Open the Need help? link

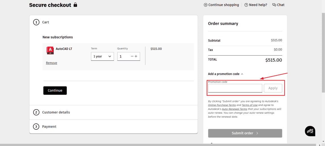coord(256,5)
